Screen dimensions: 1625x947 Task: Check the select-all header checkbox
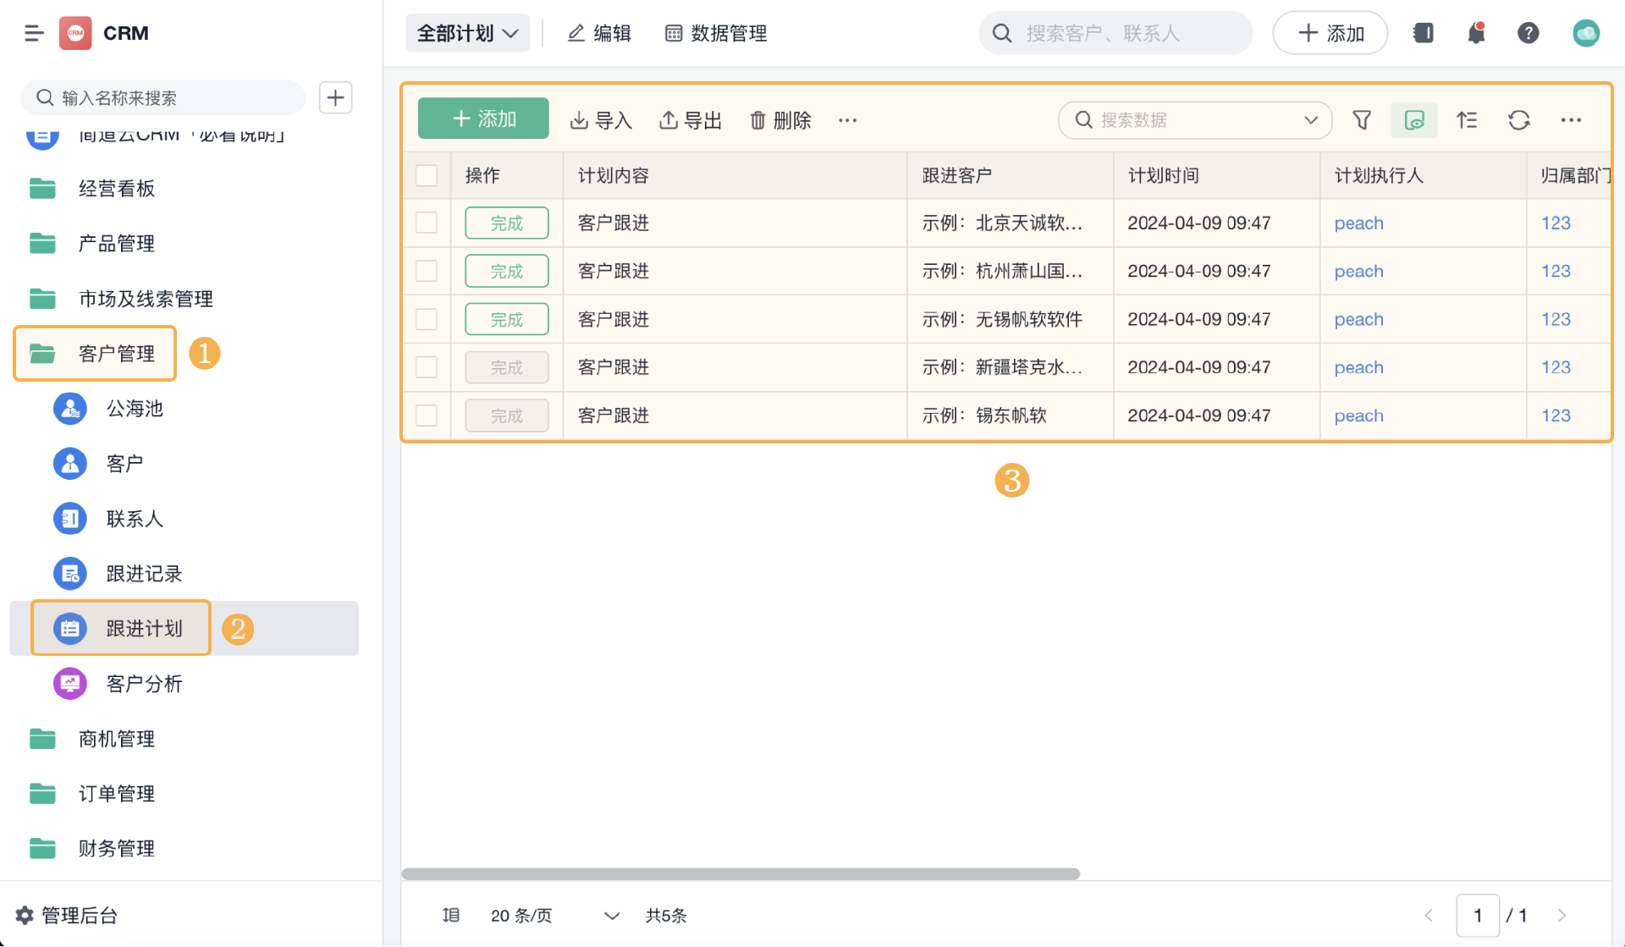427,175
